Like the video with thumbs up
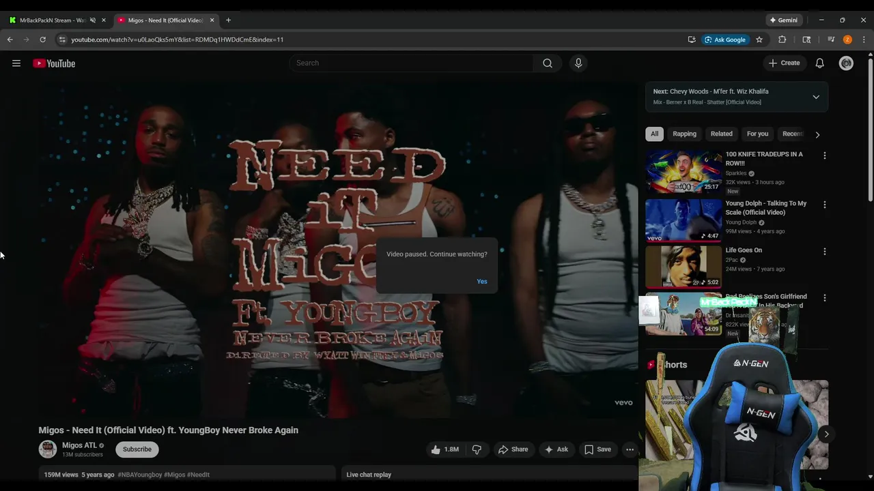874x491 pixels. click(x=444, y=449)
